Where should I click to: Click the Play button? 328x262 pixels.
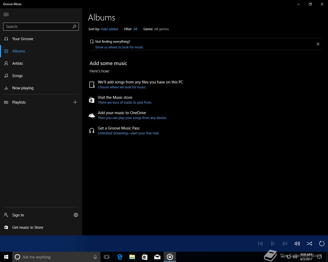[x=273, y=244]
